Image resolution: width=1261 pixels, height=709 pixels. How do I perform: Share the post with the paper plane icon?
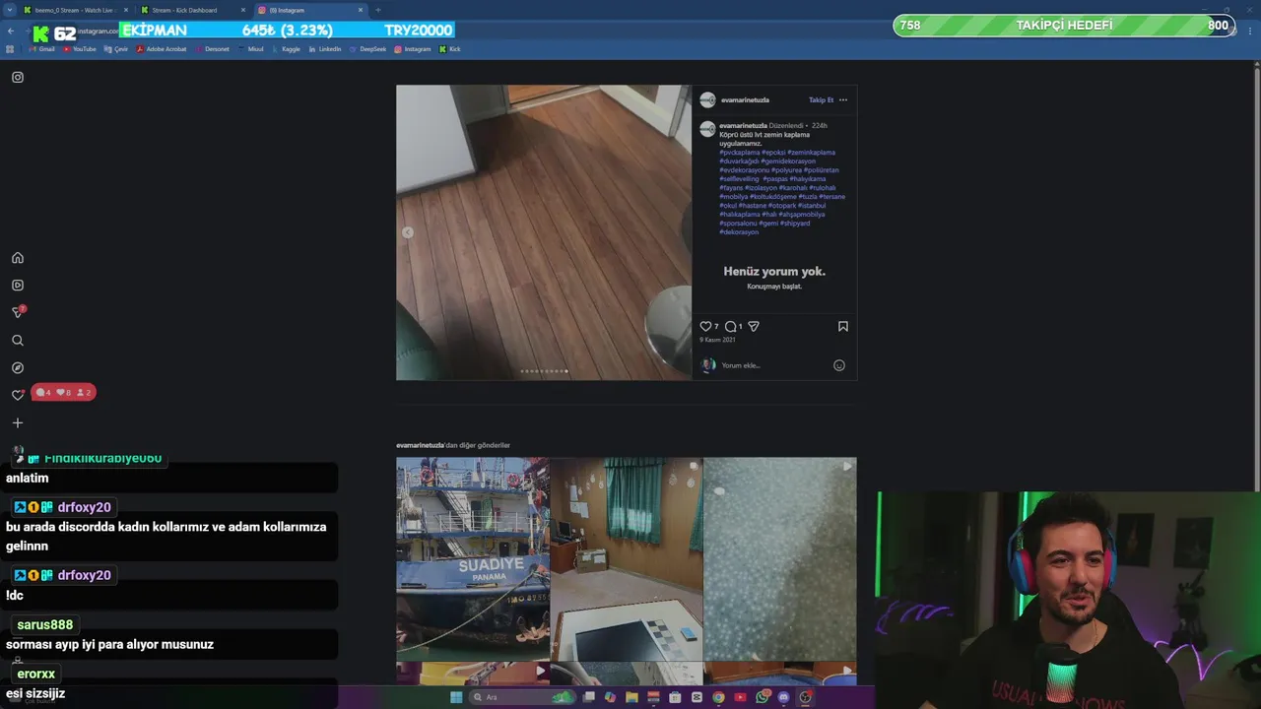pyautogui.click(x=754, y=326)
